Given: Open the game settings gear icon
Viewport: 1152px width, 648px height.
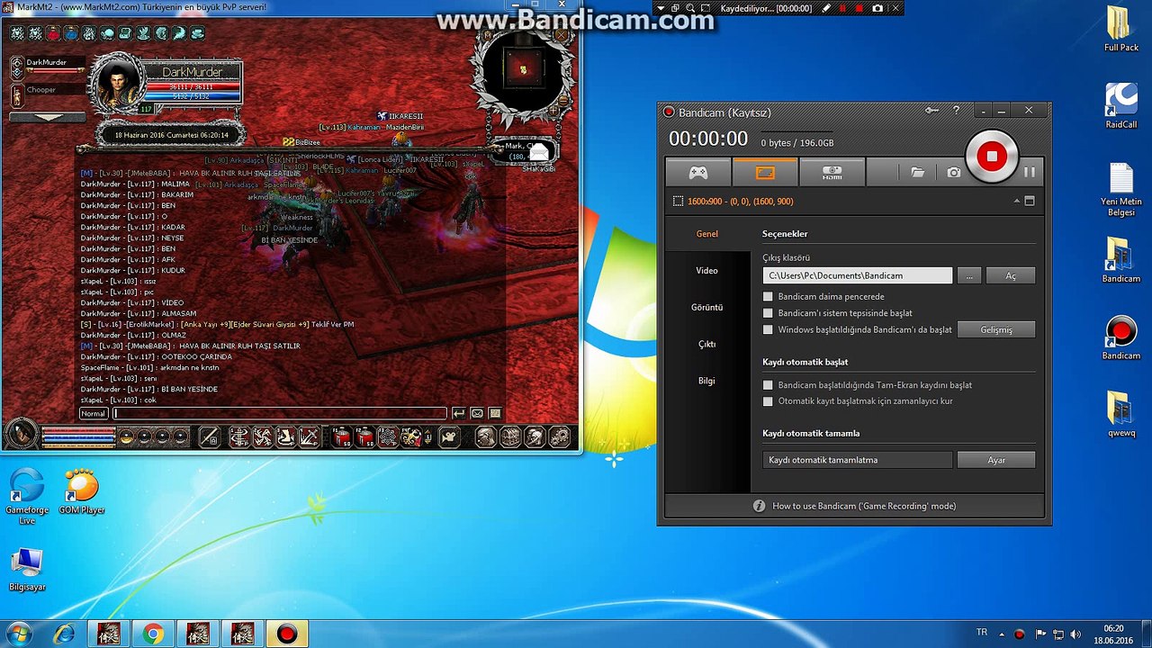Looking at the screenshot, I should pos(559,437).
